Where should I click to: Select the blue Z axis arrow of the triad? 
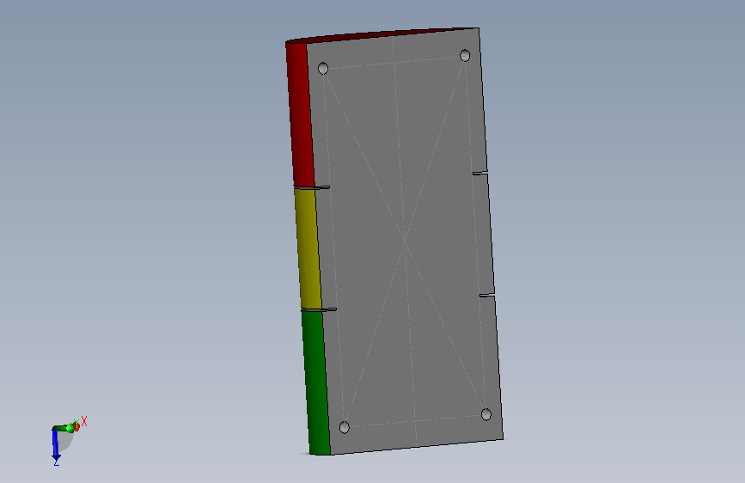(56, 445)
